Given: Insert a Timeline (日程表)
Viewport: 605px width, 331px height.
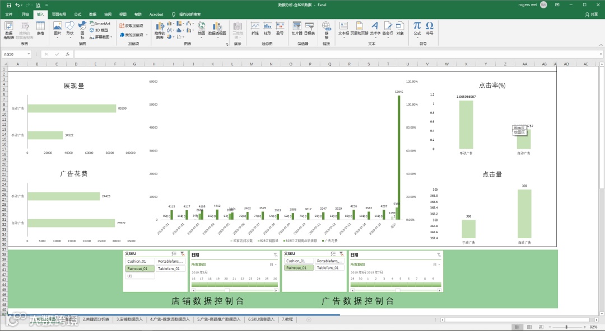Looking at the screenshot, I should click(x=309, y=29).
